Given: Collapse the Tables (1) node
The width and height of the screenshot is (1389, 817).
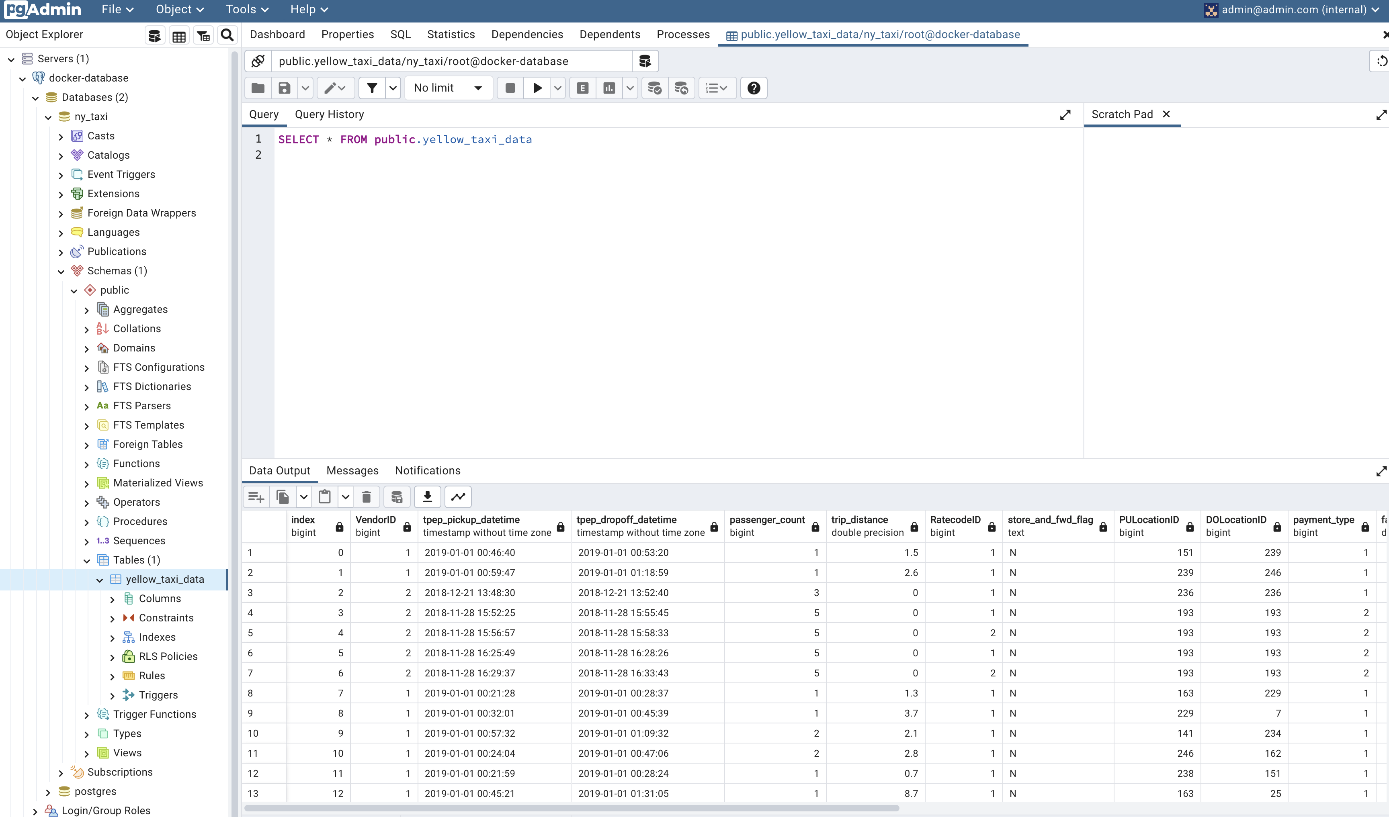Looking at the screenshot, I should 86,561.
